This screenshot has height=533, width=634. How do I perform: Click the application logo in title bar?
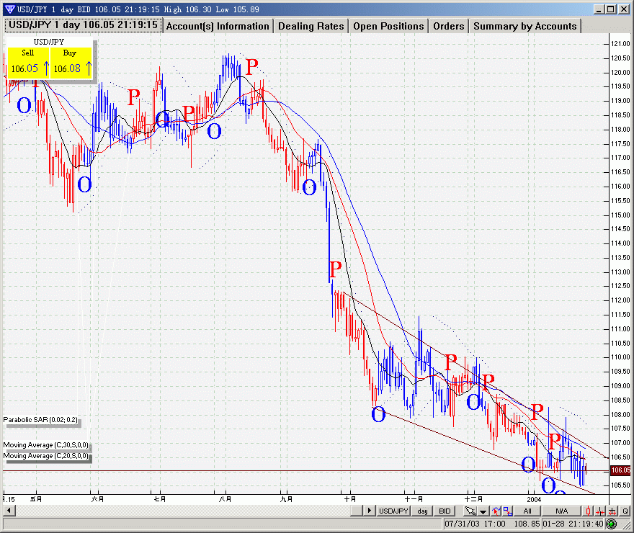[x=9, y=9]
